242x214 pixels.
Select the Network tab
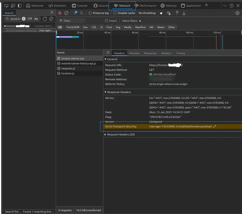tap(122, 6)
